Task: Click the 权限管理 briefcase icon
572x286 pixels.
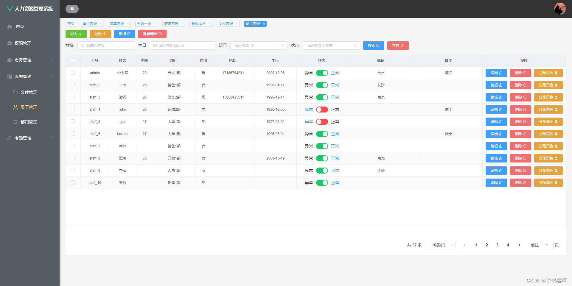Action: (10, 43)
